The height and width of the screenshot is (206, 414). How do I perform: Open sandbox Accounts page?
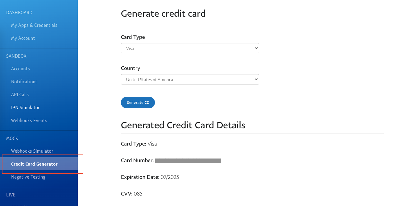click(20, 69)
